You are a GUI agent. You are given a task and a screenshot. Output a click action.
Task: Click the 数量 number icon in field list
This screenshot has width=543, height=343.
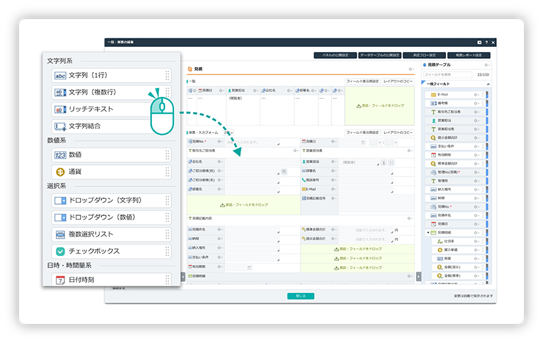(440, 259)
